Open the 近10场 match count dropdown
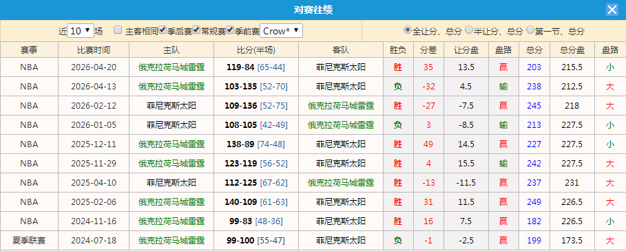626x251 pixels. 81,31
